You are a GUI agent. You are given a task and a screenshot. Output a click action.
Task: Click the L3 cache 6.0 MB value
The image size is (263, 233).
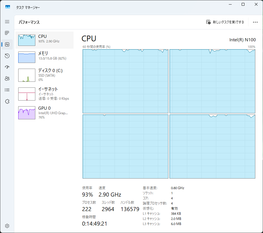[x=176, y=224]
